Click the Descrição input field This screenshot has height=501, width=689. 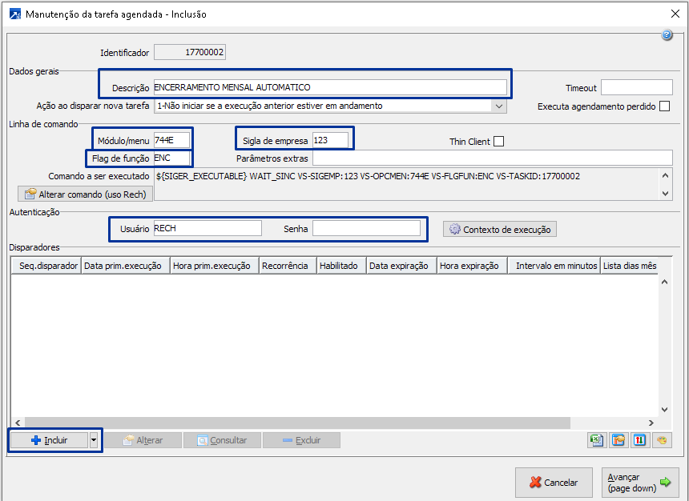click(330, 87)
